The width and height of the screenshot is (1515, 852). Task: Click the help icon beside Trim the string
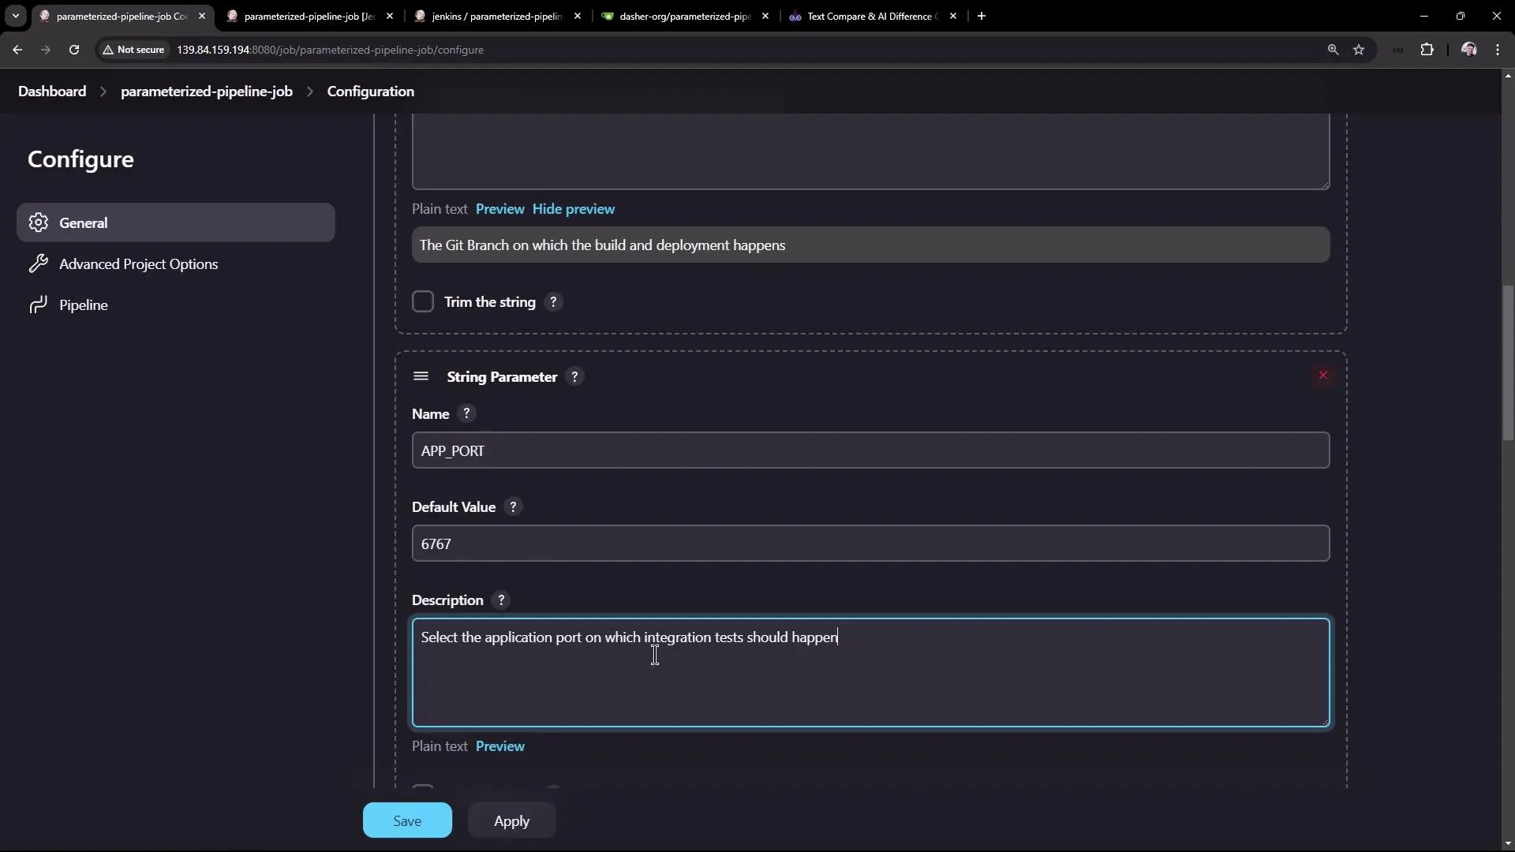coord(553,301)
